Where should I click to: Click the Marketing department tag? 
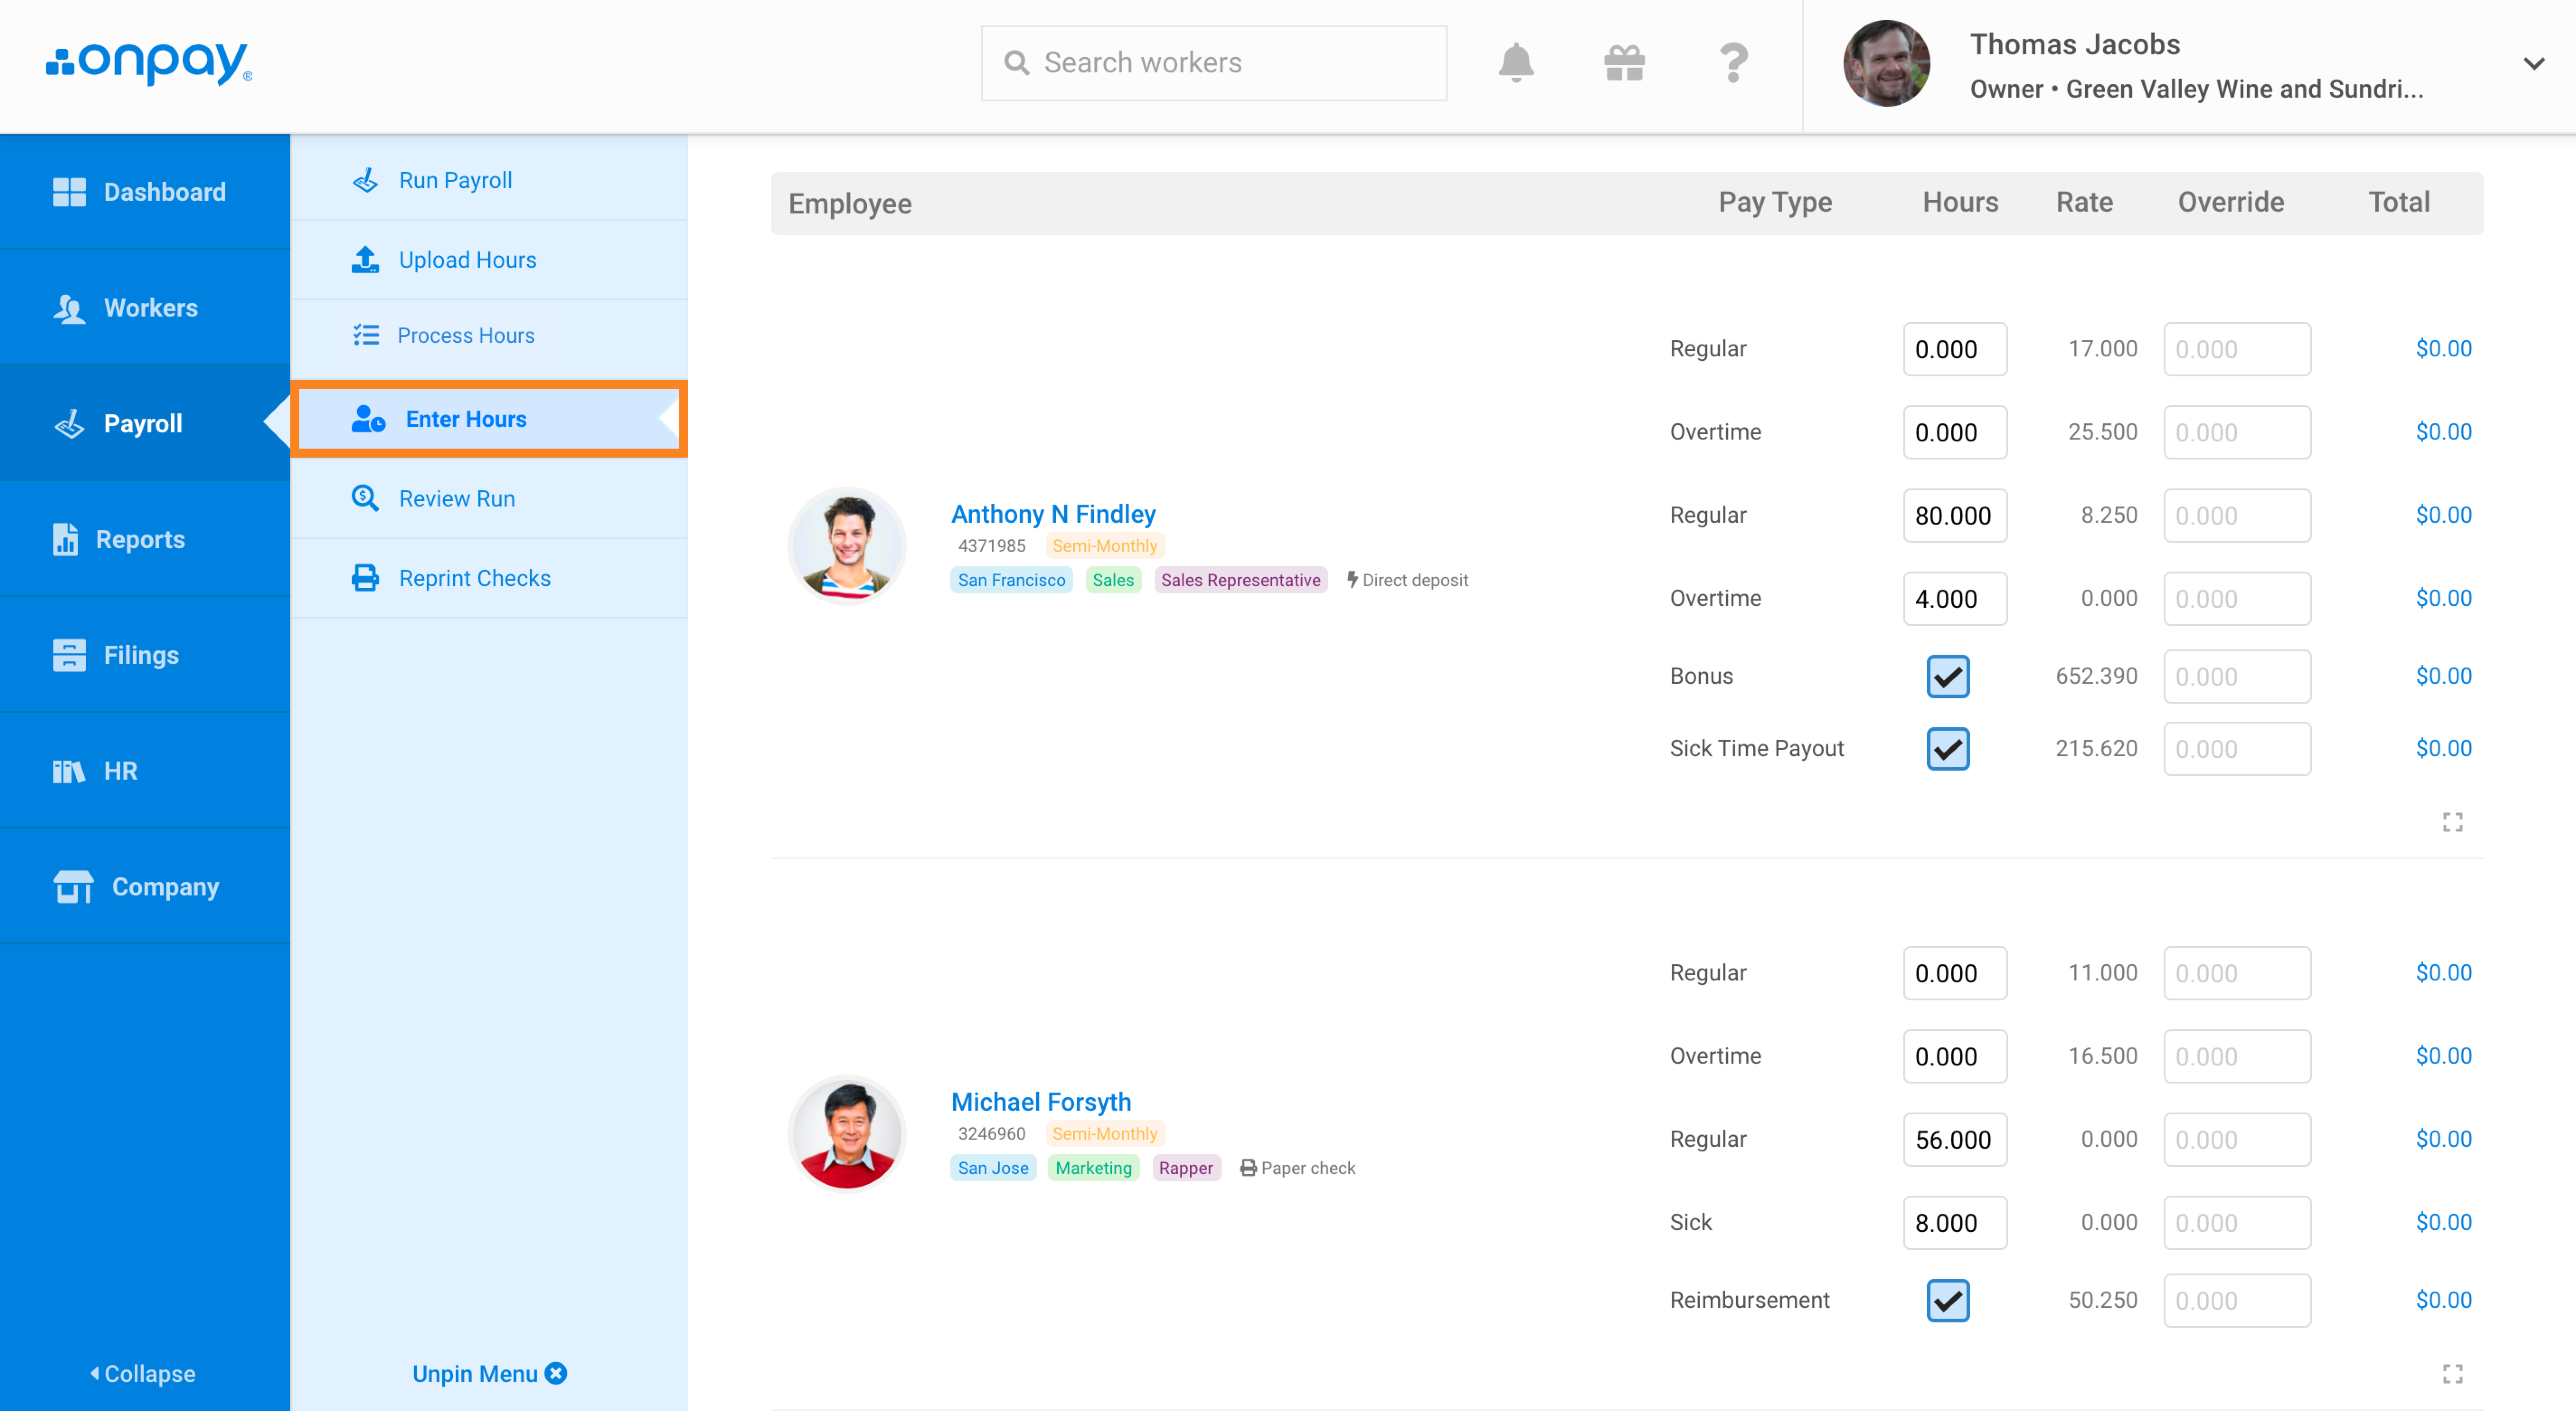(x=1093, y=1168)
